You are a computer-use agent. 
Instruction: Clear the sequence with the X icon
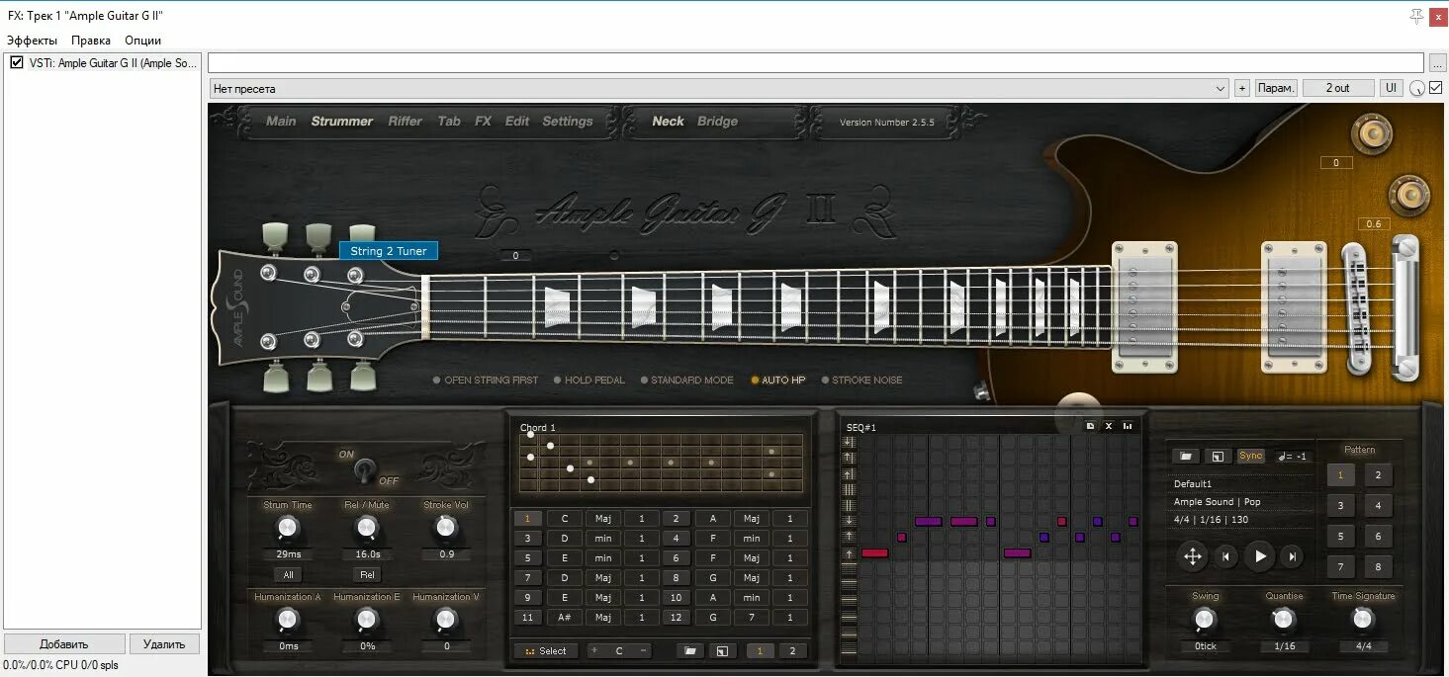[x=1109, y=426]
